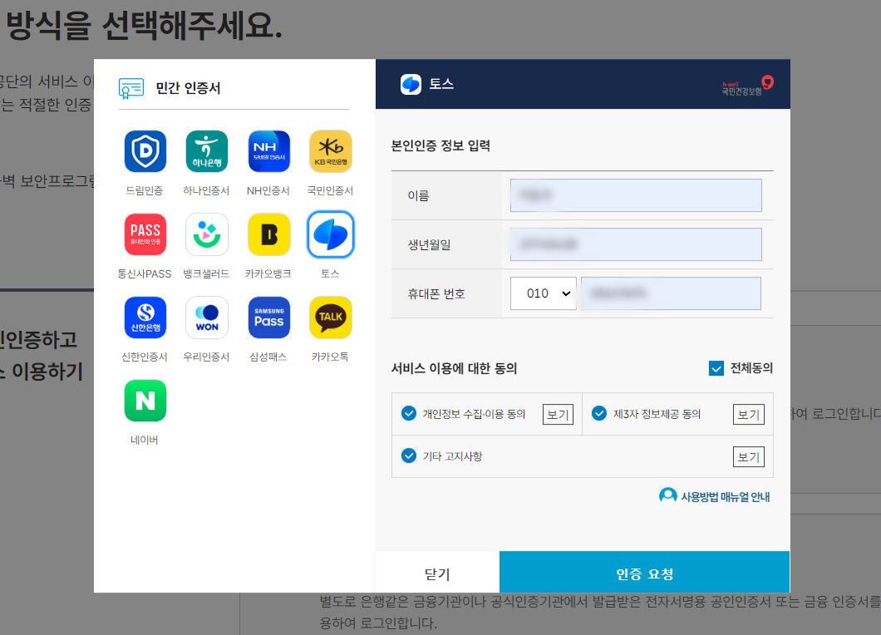Select the 우리인증서 WON icon

click(207, 317)
